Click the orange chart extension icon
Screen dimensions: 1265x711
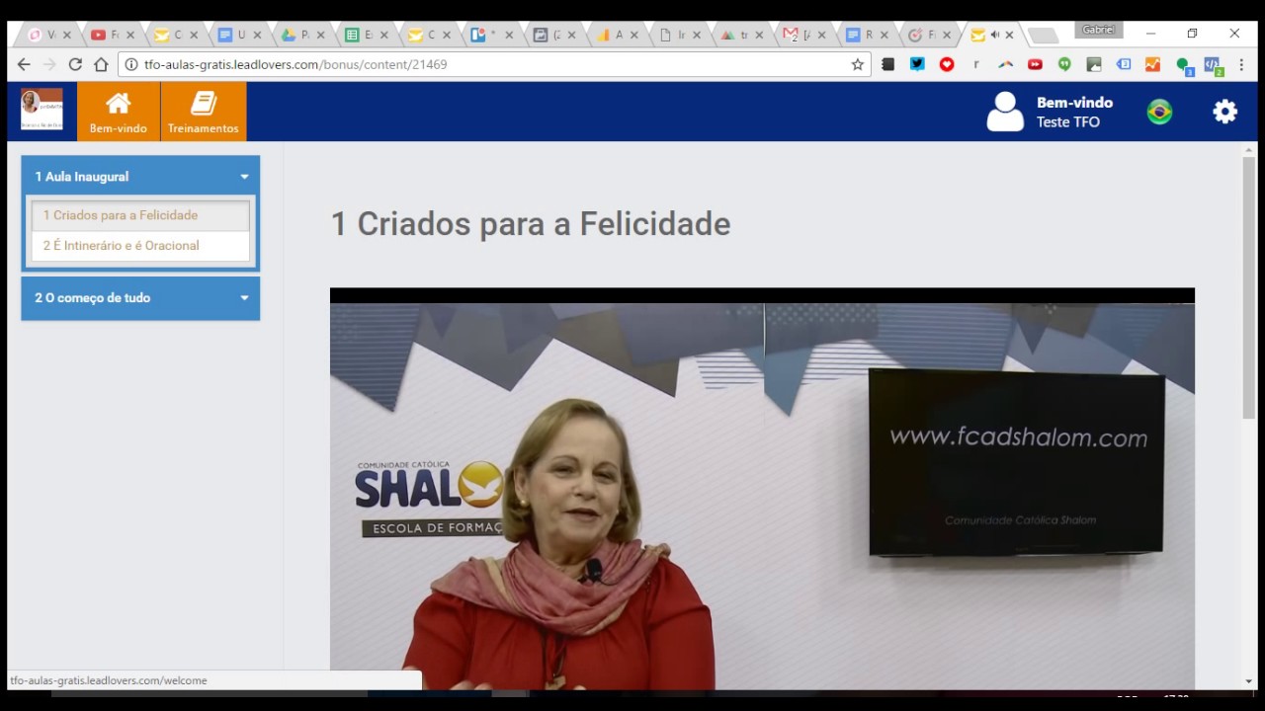(1152, 64)
